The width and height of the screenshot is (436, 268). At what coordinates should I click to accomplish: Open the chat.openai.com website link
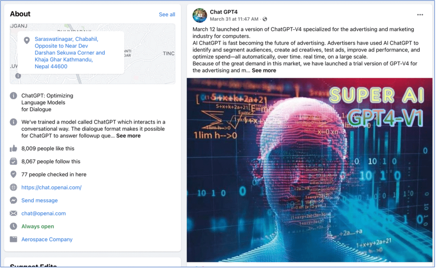(x=52, y=188)
